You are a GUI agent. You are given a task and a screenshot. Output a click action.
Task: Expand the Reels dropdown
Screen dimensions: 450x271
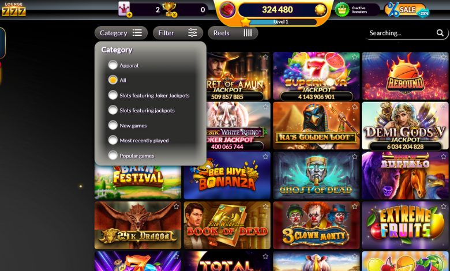(x=232, y=33)
